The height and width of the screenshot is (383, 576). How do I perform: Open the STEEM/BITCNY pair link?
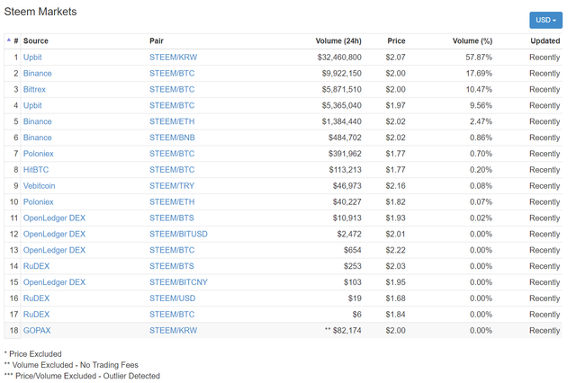click(178, 282)
